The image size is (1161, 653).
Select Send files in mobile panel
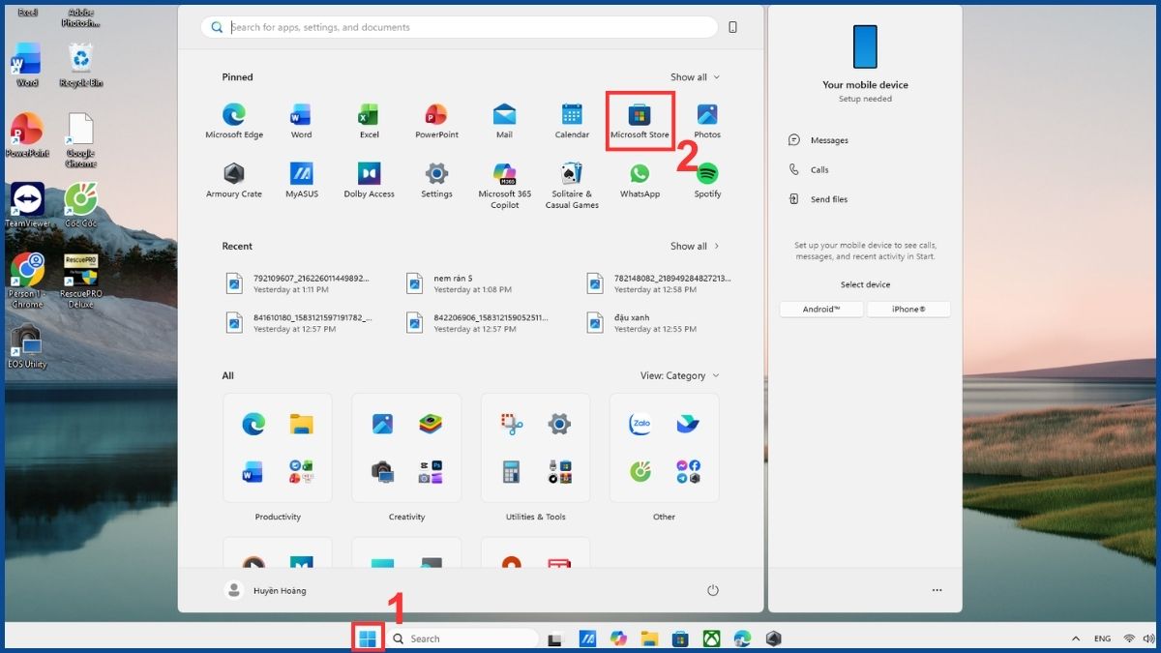819,199
